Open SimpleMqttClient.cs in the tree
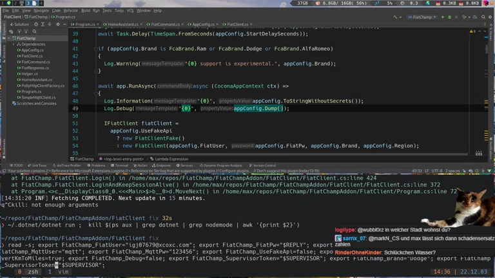 [38, 97]
